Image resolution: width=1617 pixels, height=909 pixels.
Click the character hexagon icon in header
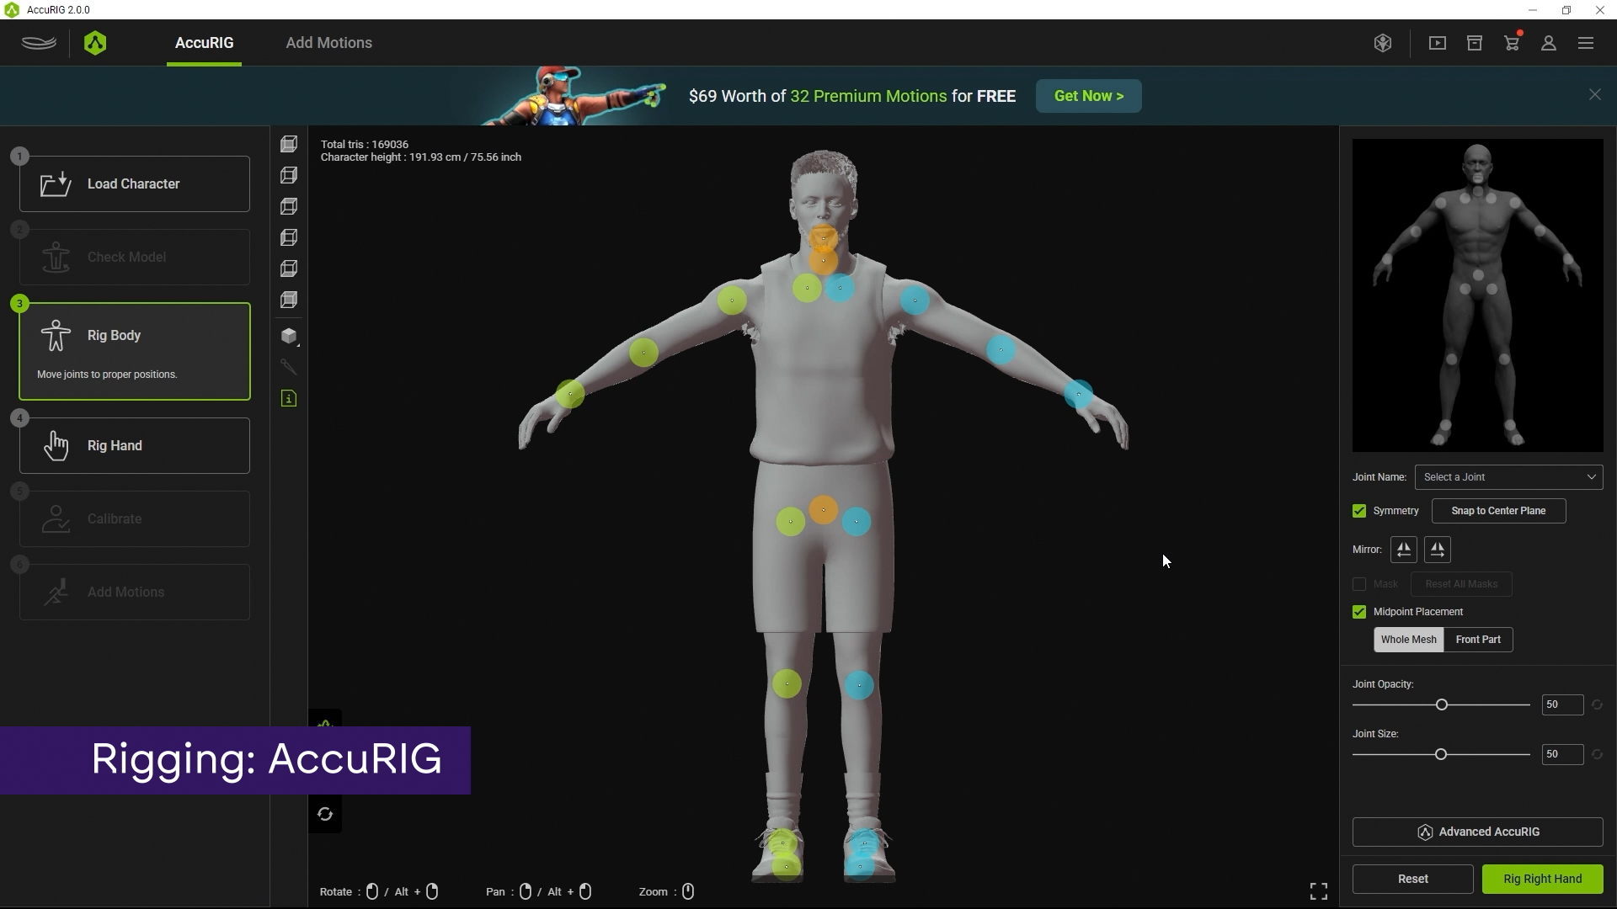(x=1382, y=44)
